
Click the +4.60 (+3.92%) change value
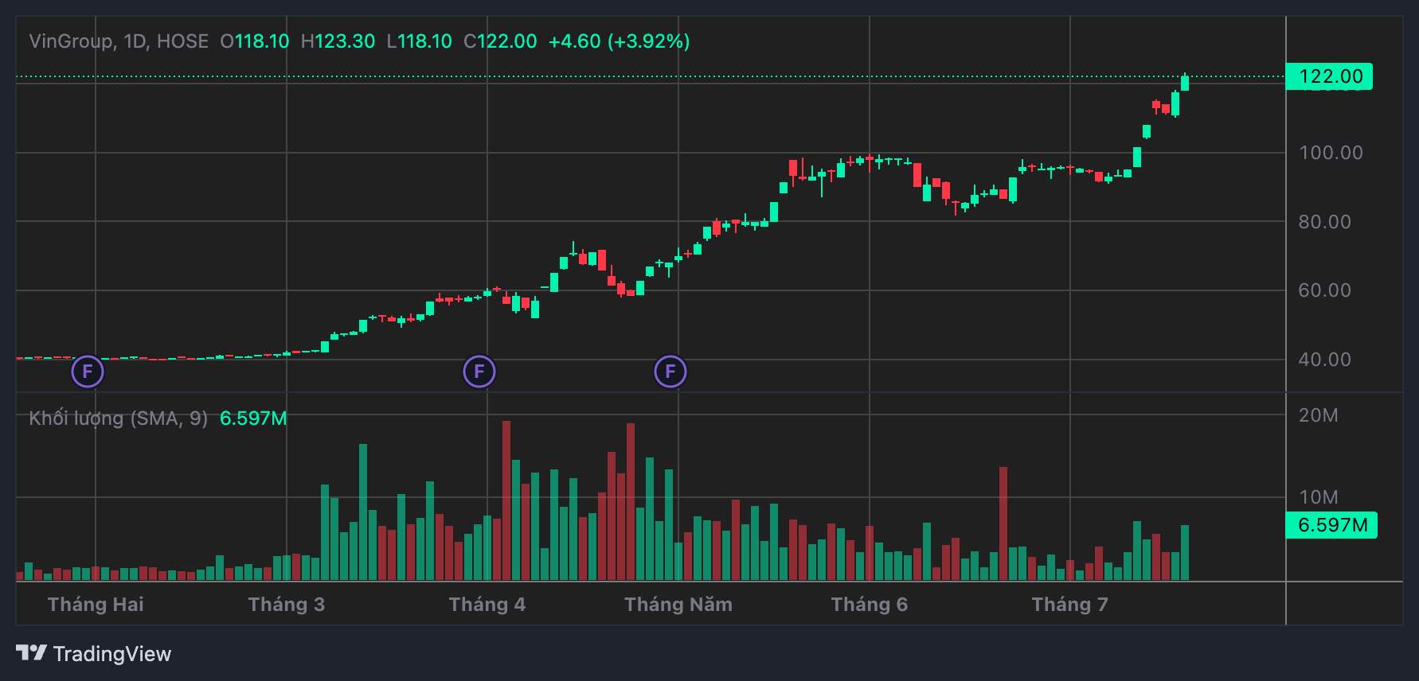(x=619, y=41)
